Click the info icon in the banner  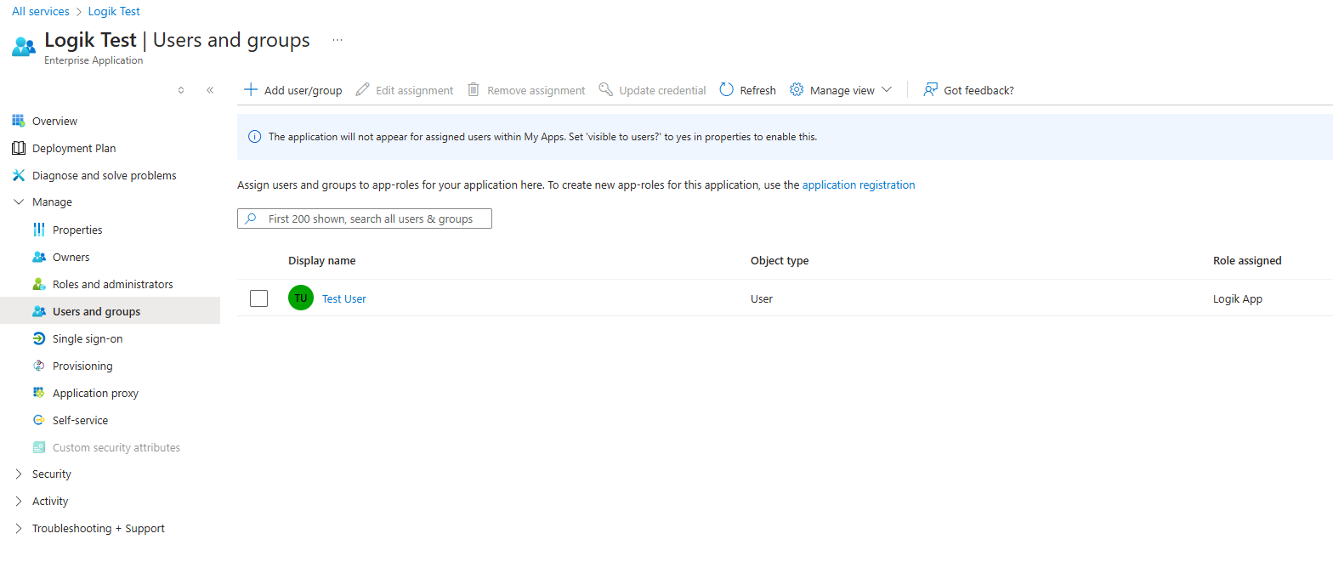pos(254,137)
